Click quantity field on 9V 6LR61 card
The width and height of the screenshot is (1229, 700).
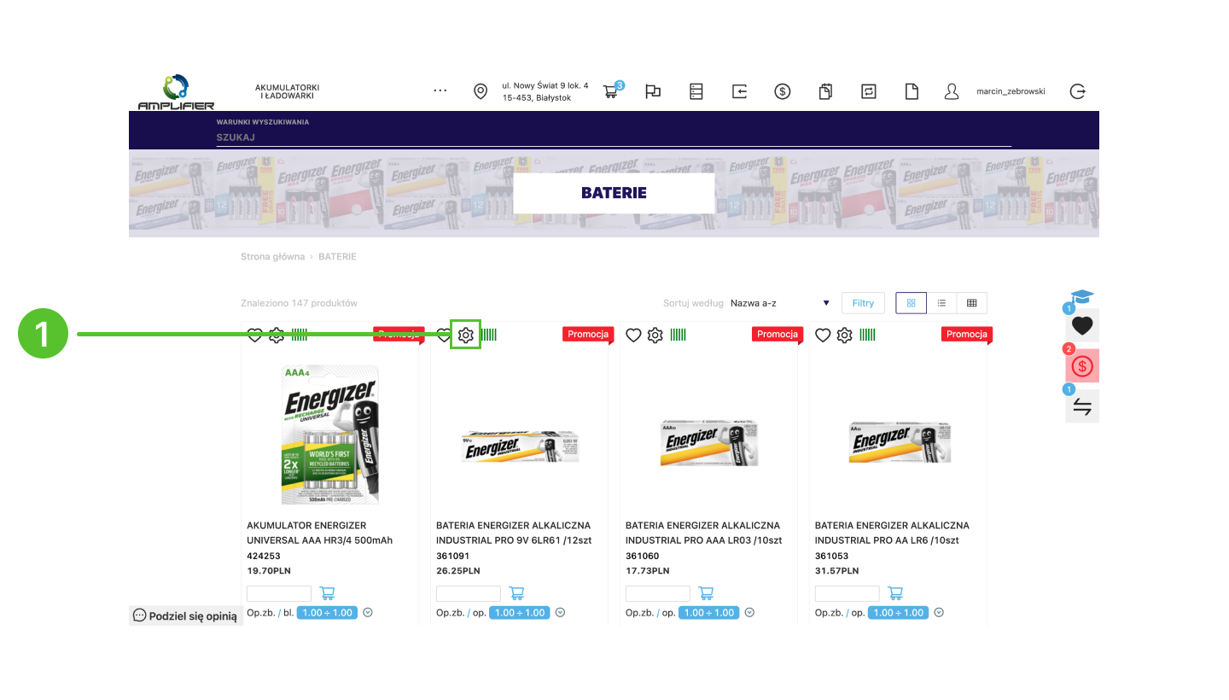pos(469,593)
